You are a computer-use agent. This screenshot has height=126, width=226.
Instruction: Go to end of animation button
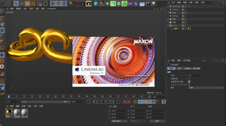point(118,102)
